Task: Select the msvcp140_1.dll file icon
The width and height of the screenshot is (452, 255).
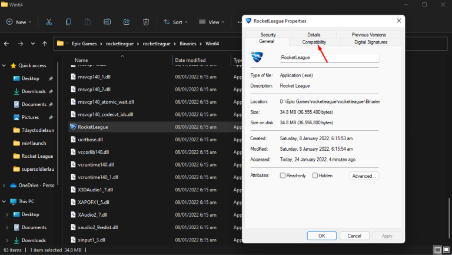Action: coord(74,77)
